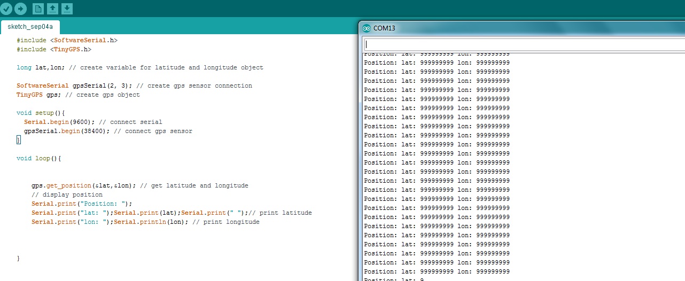Open a sketch using the up-arrow Open icon
Image resolution: width=685 pixels, height=281 pixels.
pos(52,9)
